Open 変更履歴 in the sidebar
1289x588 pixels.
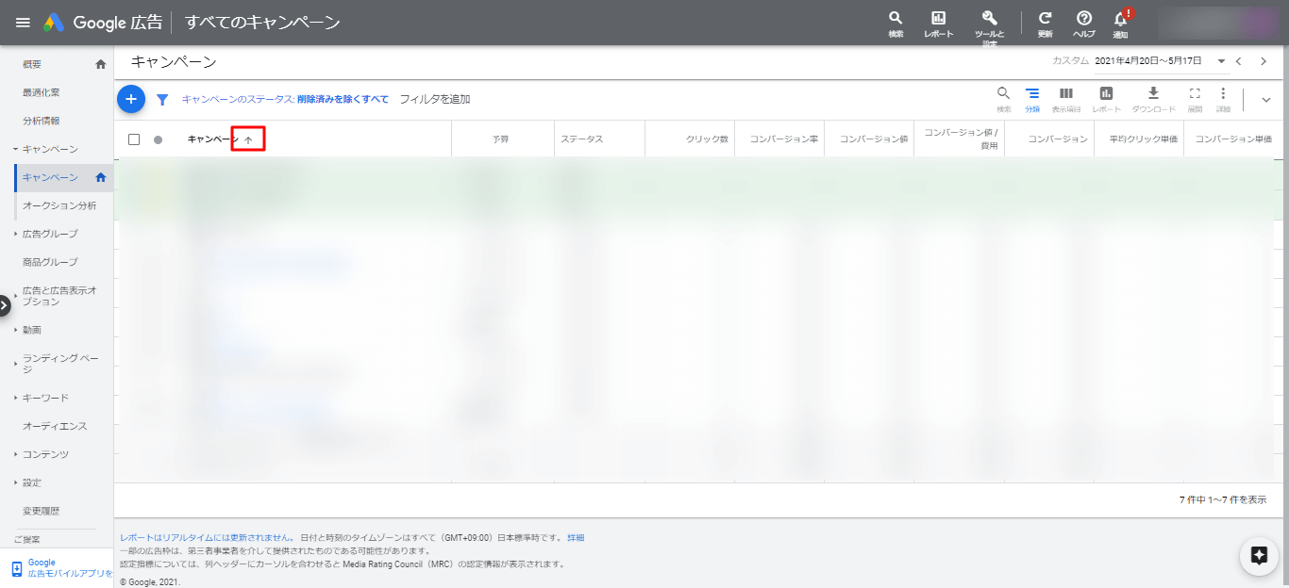(x=42, y=511)
